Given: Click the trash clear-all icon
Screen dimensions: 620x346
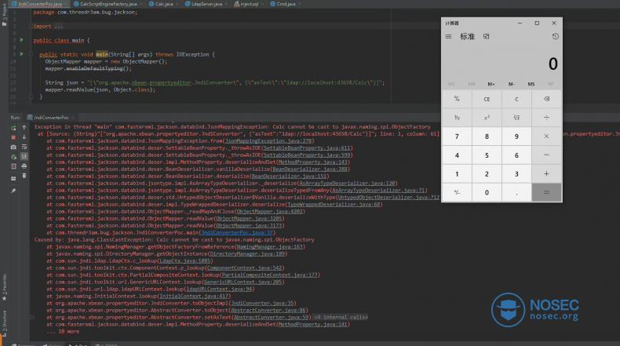Looking at the screenshot, I should [24, 176].
